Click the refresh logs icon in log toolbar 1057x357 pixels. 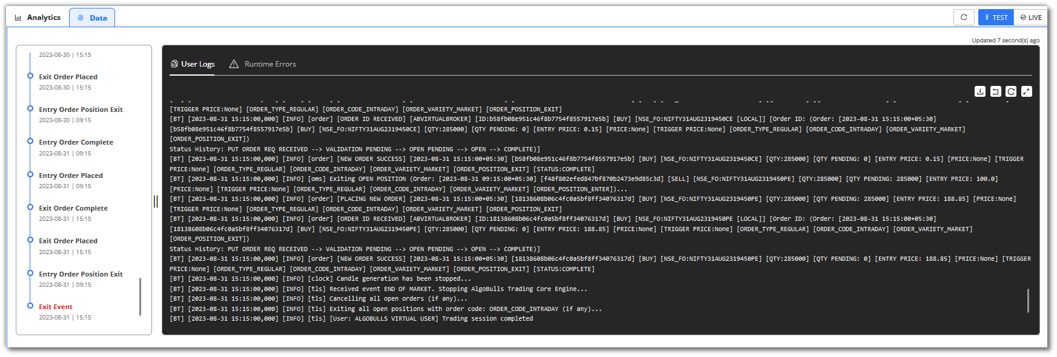[1011, 91]
